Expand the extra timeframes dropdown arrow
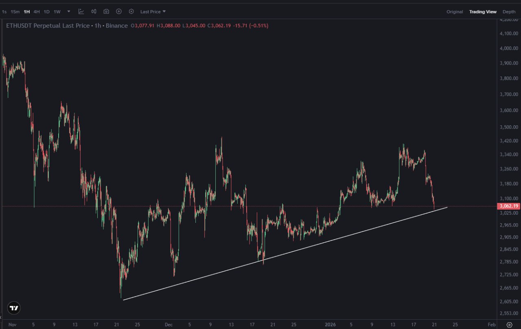This screenshot has width=521, height=329. tap(68, 11)
